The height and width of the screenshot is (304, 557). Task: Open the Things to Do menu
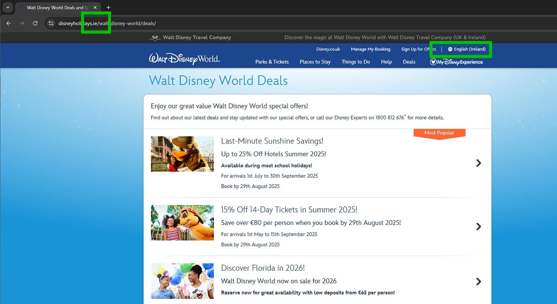[356, 62]
